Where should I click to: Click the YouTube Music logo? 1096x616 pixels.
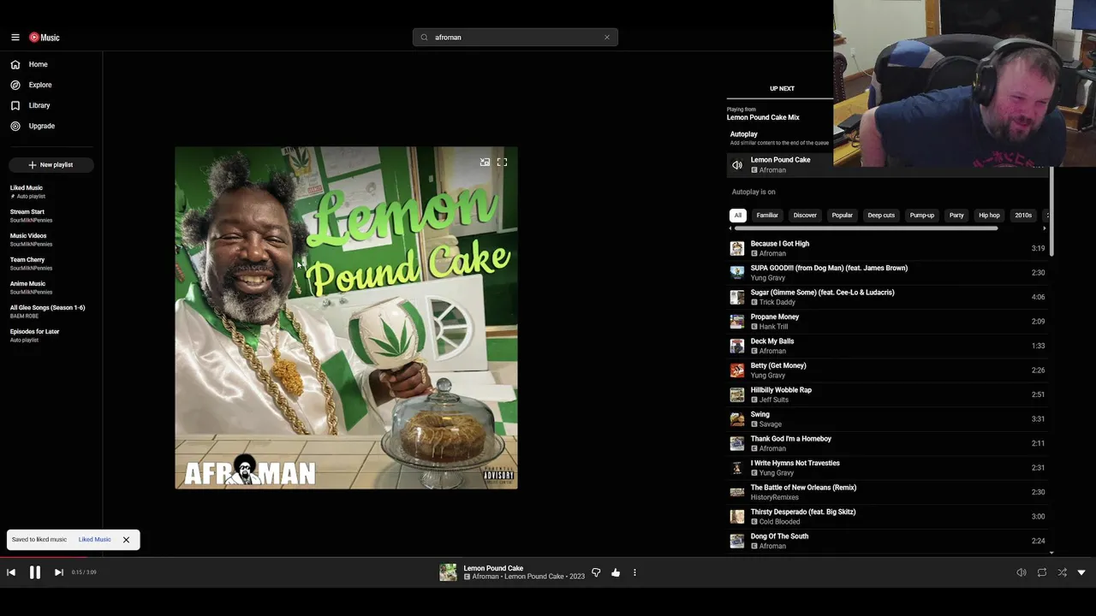45,38
